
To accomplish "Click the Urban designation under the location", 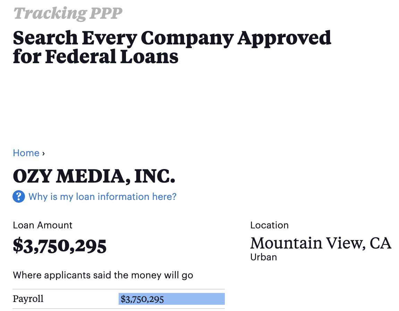I will (x=263, y=257).
